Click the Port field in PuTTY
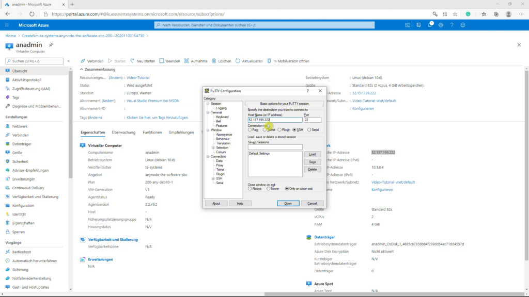The image size is (529, 297). pos(313,120)
